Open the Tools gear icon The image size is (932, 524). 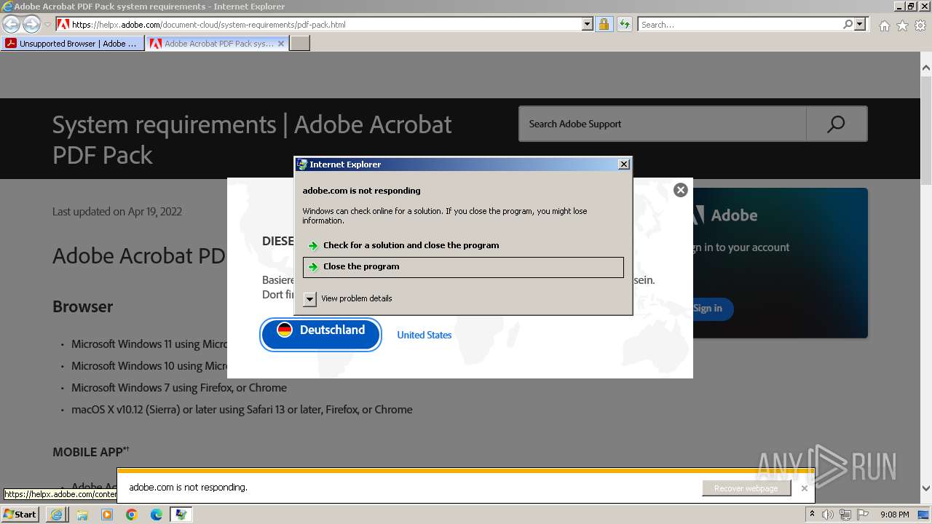point(920,25)
